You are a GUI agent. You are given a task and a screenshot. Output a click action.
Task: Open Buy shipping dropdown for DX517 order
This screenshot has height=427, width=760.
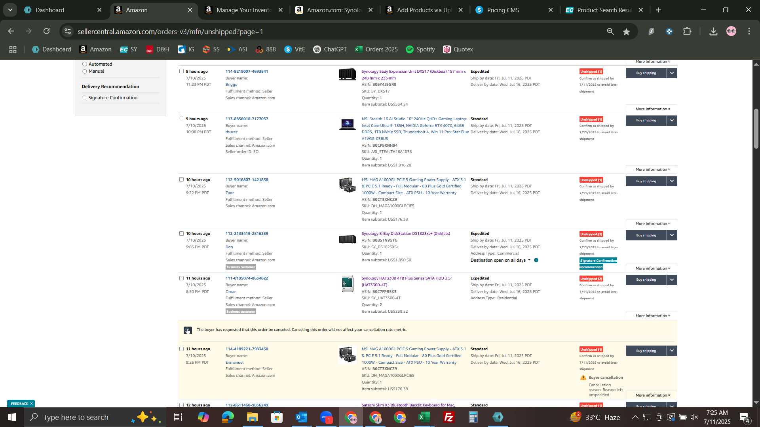[x=672, y=73]
